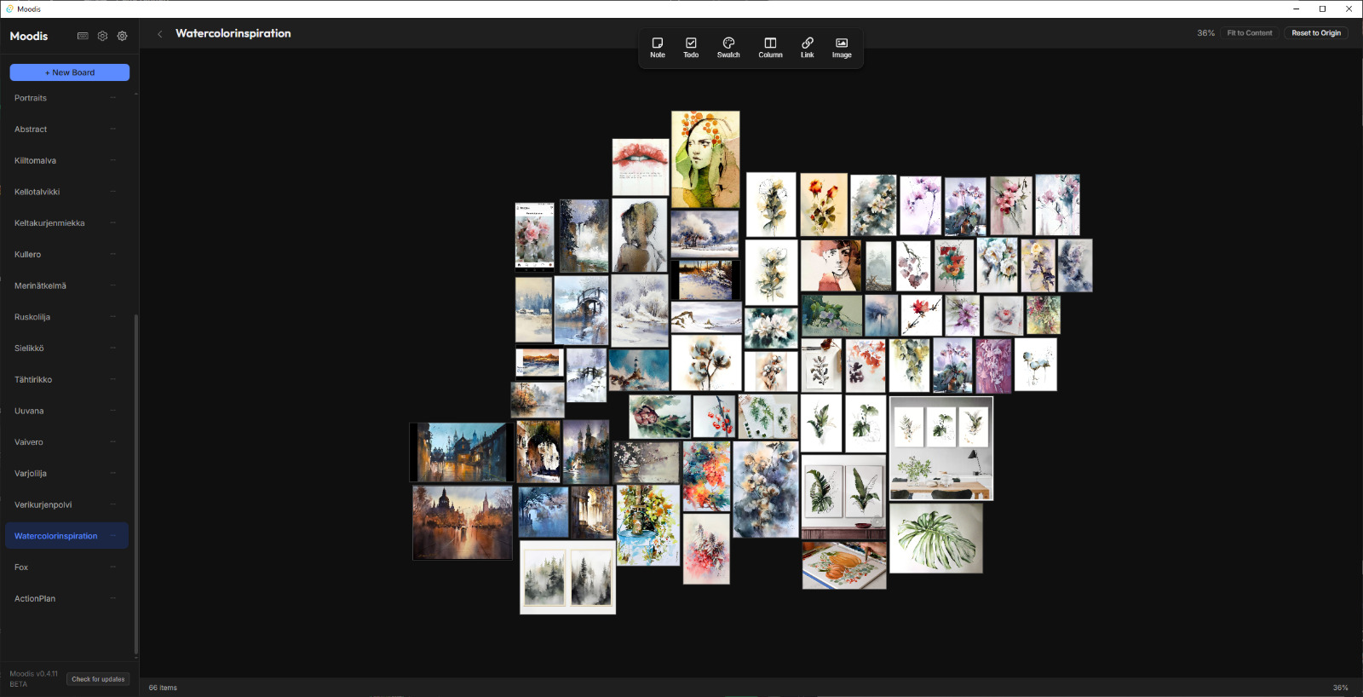The width and height of the screenshot is (1363, 697).
Task: Select the green-haired woman portrait image
Action: tap(705, 160)
